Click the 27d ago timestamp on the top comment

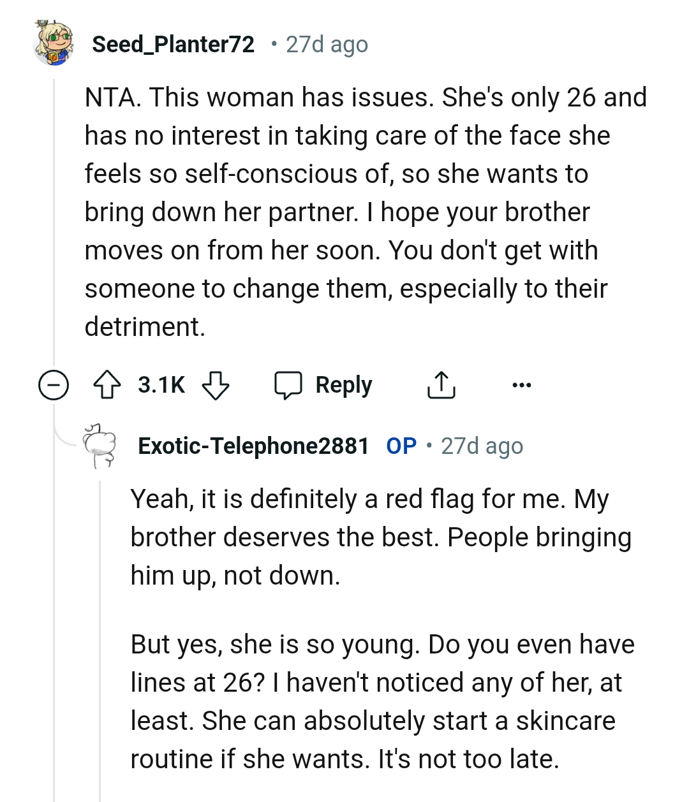pos(325,43)
